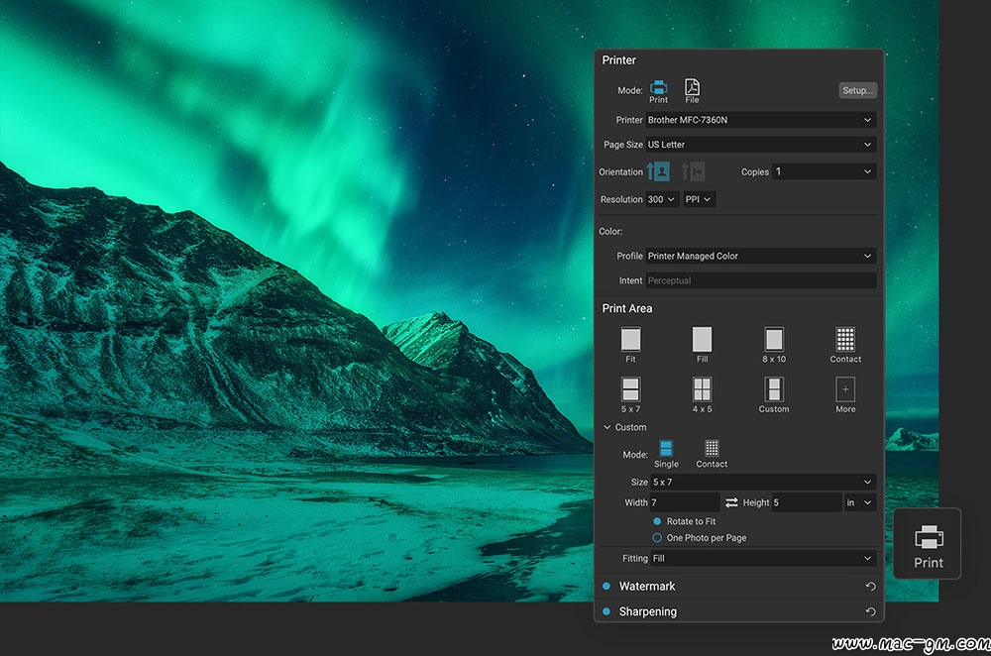Toggle the Watermark section on or off
Image resolution: width=991 pixels, height=656 pixels.
(606, 586)
